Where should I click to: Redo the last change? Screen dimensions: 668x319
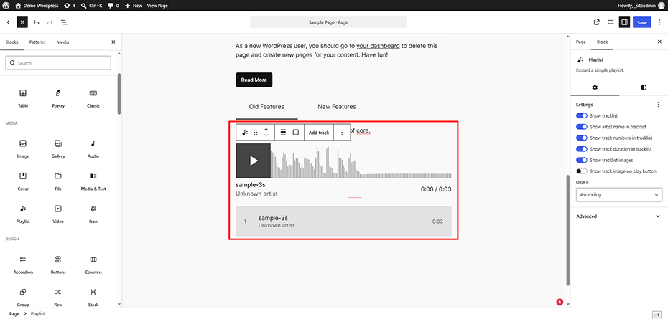coord(50,22)
